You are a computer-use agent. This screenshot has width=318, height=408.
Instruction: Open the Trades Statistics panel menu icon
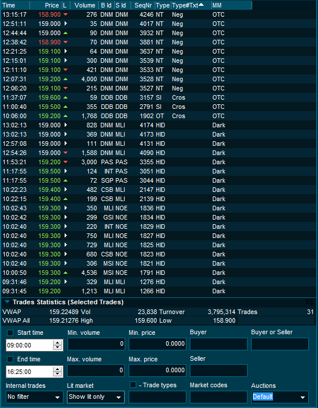310,302
